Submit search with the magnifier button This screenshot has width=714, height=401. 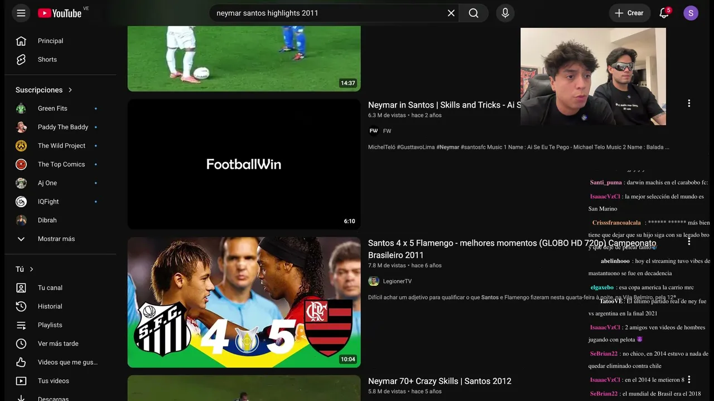click(x=474, y=13)
